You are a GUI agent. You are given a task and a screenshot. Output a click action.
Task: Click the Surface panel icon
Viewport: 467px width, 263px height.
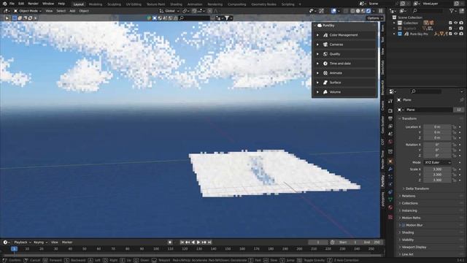pos(325,83)
